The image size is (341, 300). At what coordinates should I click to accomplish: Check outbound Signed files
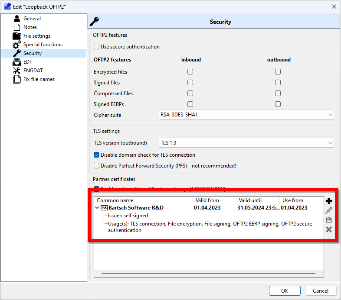(278, 83)
